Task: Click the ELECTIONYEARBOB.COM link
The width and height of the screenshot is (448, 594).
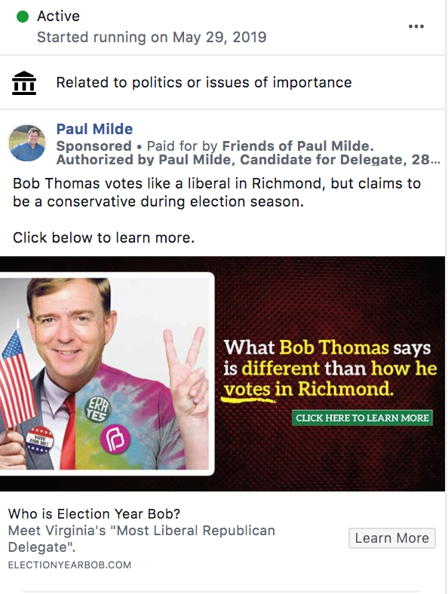Action: (x=69, y=565)
